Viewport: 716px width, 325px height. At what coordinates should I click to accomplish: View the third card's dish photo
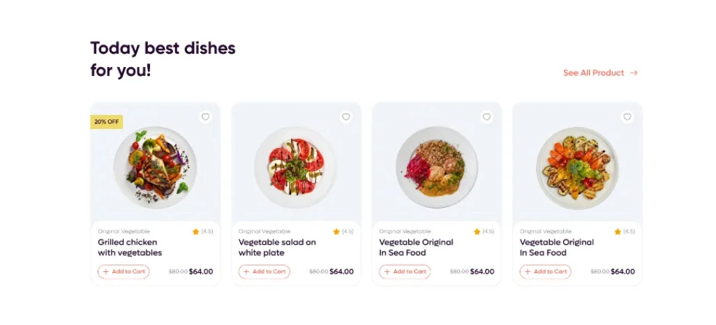(437, 167)
